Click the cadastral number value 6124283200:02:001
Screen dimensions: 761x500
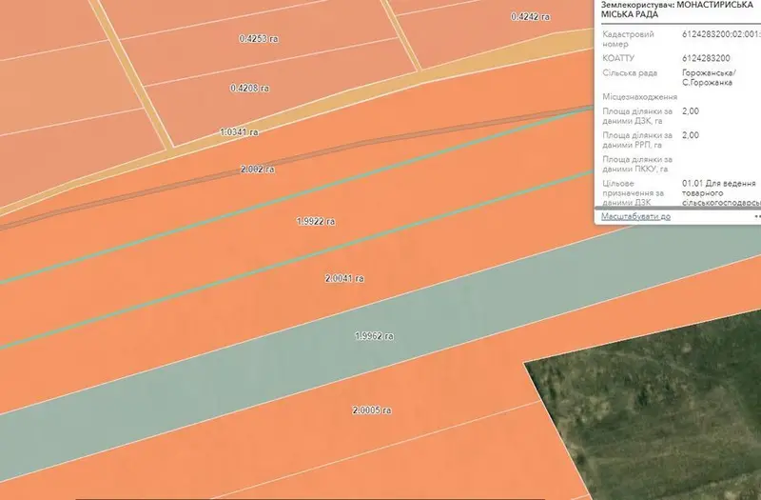pos(721,34)
